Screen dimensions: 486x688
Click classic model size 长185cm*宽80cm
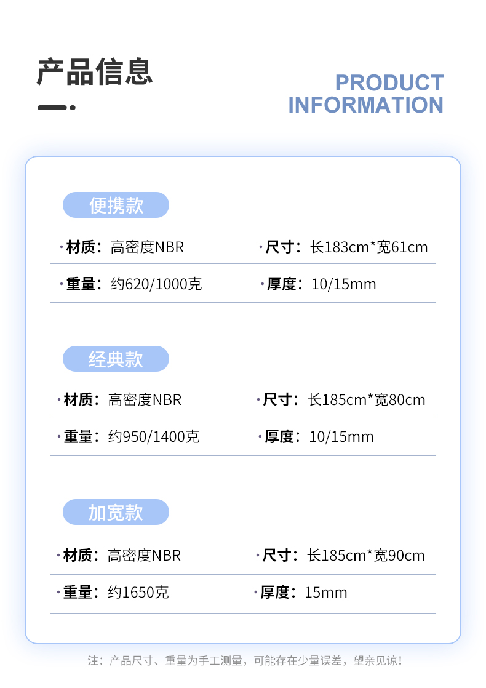coord(367,400)
